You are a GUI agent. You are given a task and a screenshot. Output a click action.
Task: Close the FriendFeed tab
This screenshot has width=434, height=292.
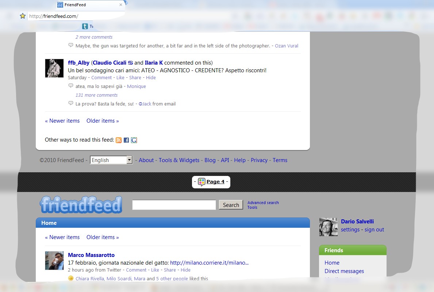pos(121,5)
